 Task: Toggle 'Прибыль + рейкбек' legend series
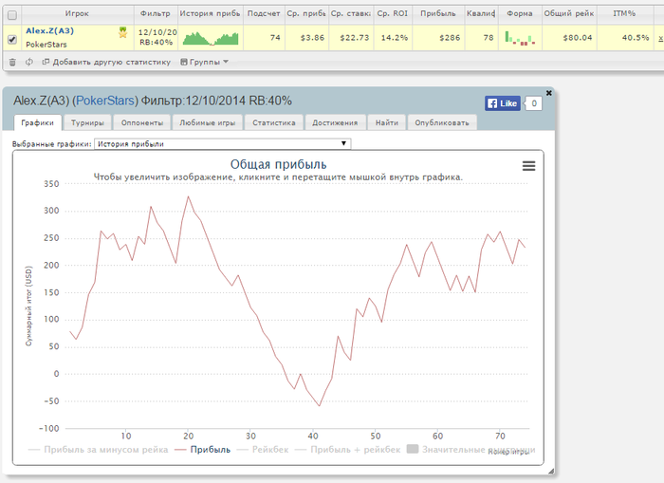pos(348,450)
